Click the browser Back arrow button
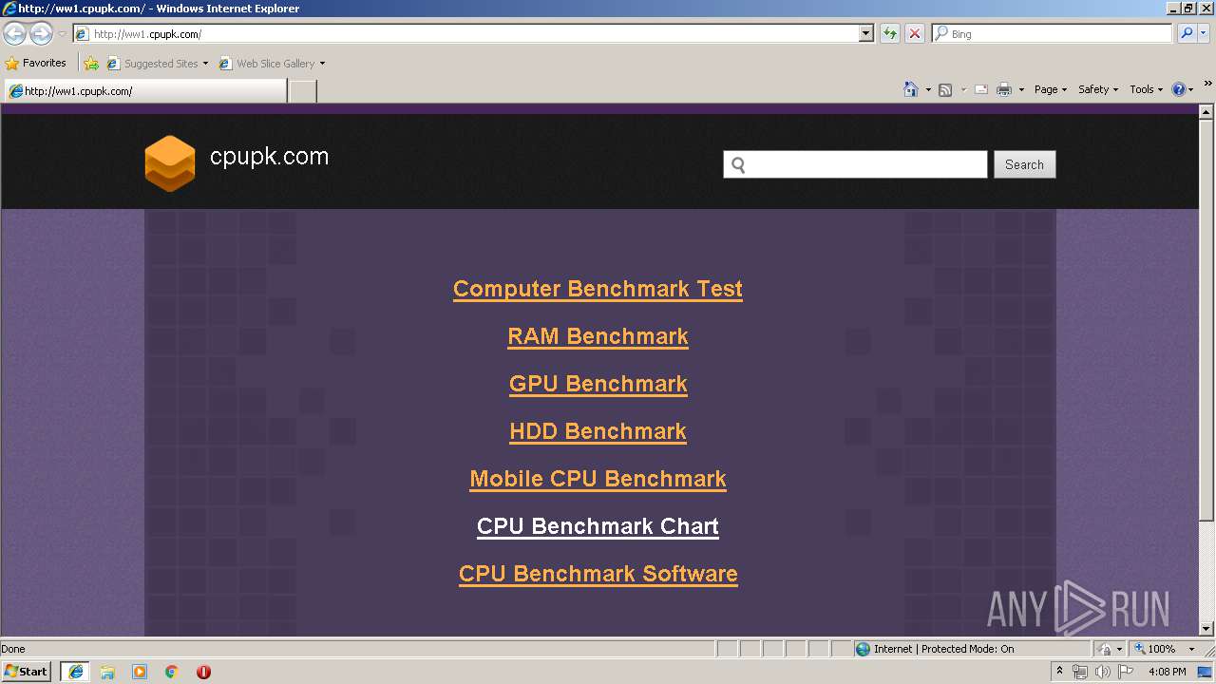Viewport: 1216px width, 684px height. coord(14,34)
